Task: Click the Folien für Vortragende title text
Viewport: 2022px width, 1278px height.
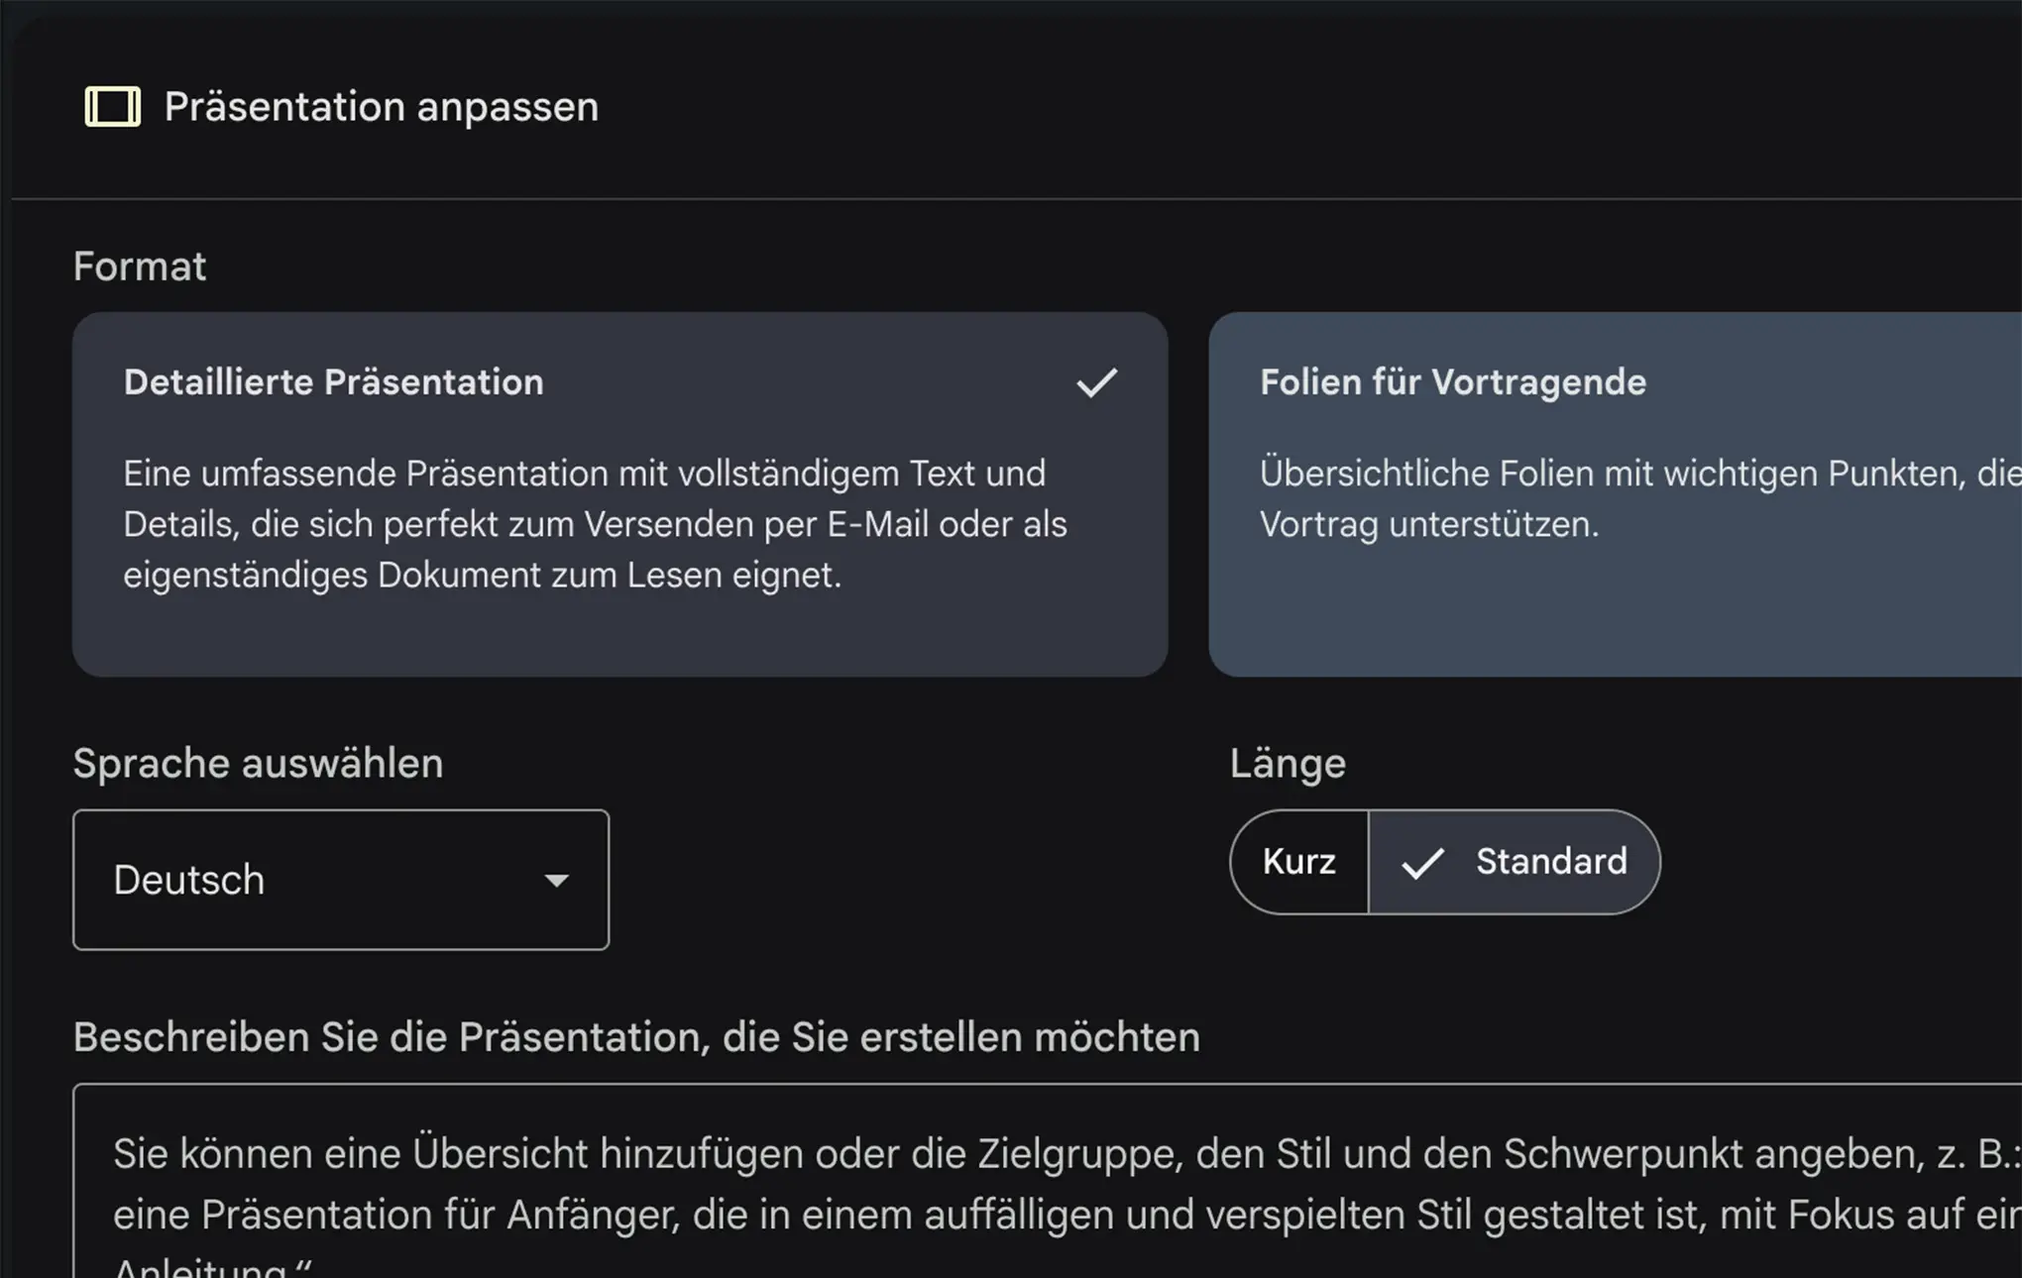Action: (1452, 382)
